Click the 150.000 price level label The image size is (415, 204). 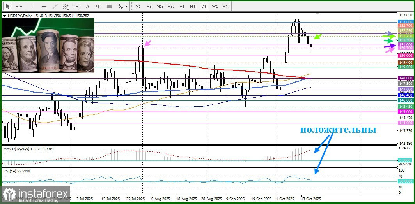[406, 56]
